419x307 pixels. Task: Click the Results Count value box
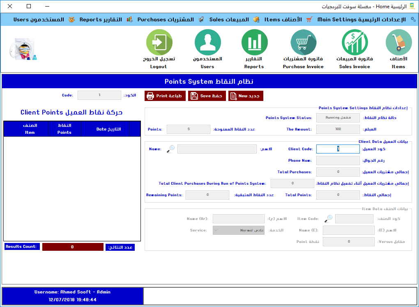pos(73,247)
